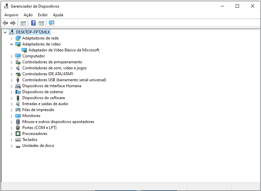The width and height of the screenshot is (261, 191).
Task: Expand Mouse e outros dispositivos apontadores
Action: 11,122
